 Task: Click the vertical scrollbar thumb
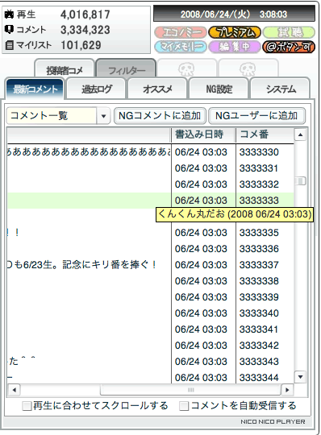[x=300, y=181]
